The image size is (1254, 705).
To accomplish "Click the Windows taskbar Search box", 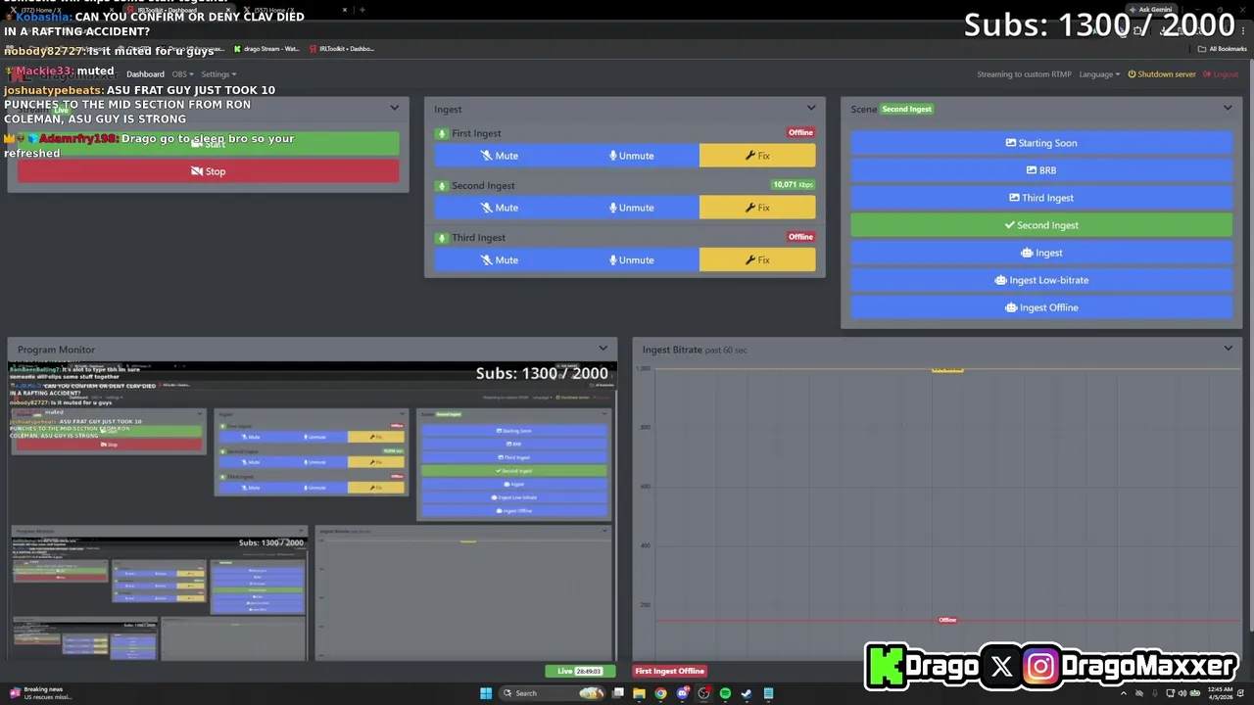I will 554,693.
